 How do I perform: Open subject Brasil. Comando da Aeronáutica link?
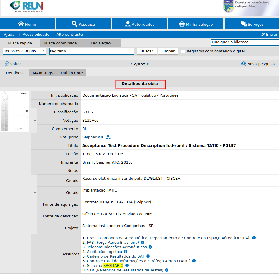tap(169, 238)
